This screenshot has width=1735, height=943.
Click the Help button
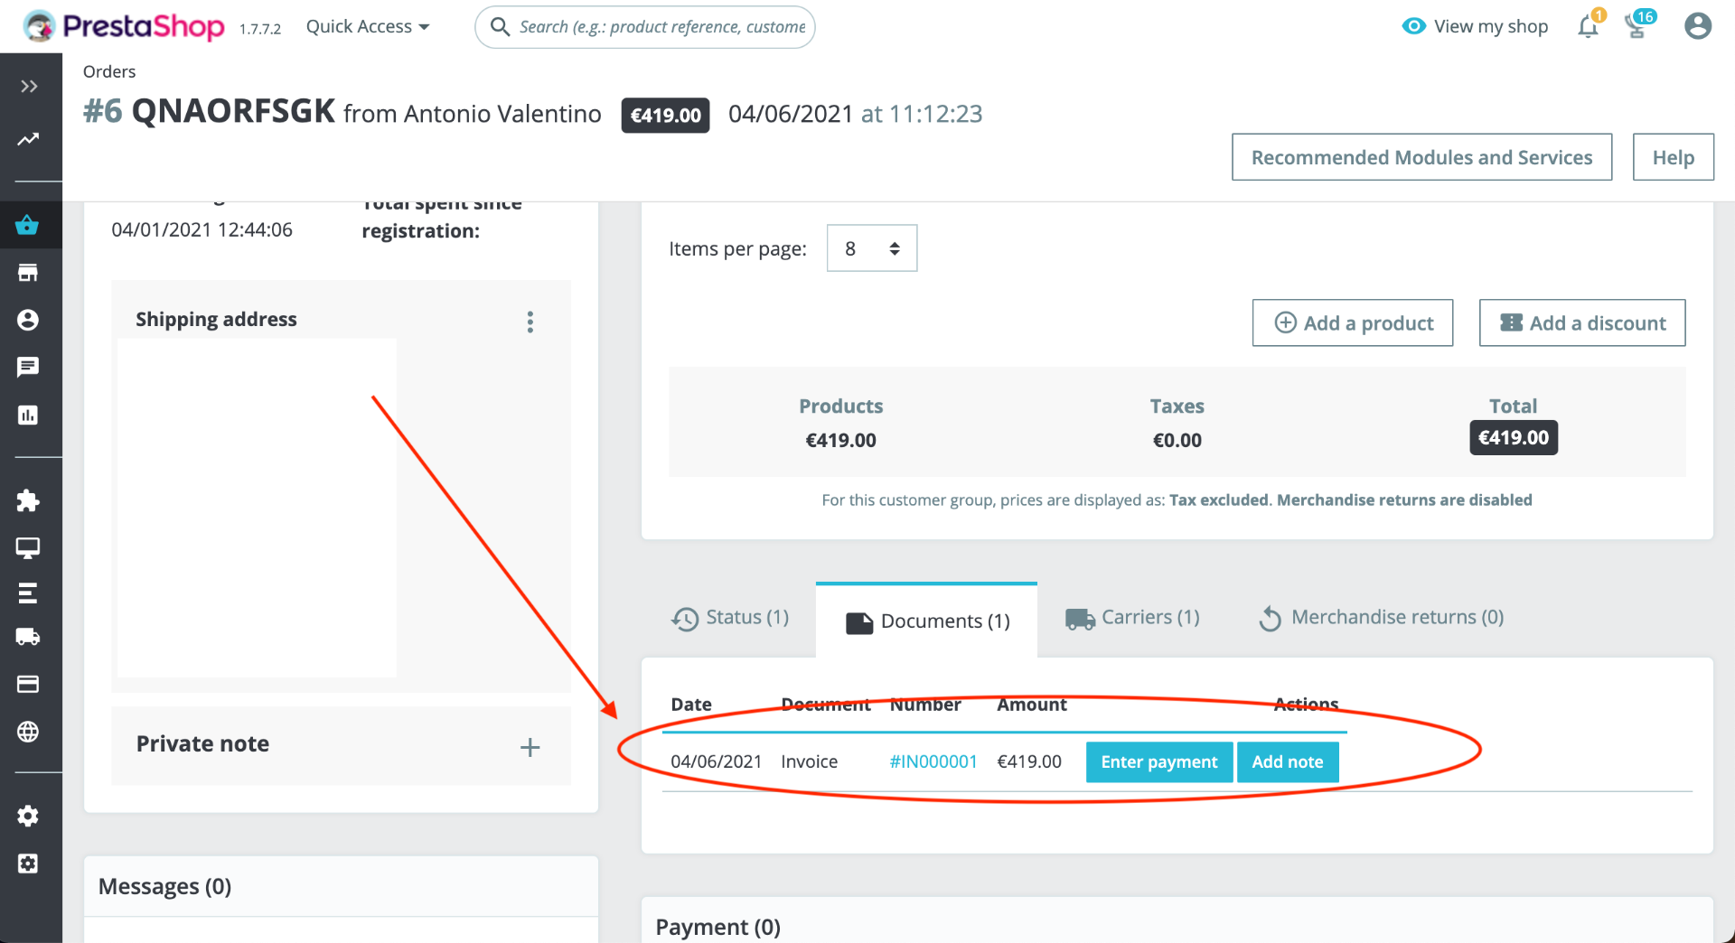coord(1674,157)
